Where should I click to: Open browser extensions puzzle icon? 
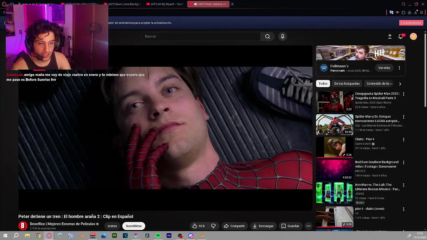click(x=403, y=12)
